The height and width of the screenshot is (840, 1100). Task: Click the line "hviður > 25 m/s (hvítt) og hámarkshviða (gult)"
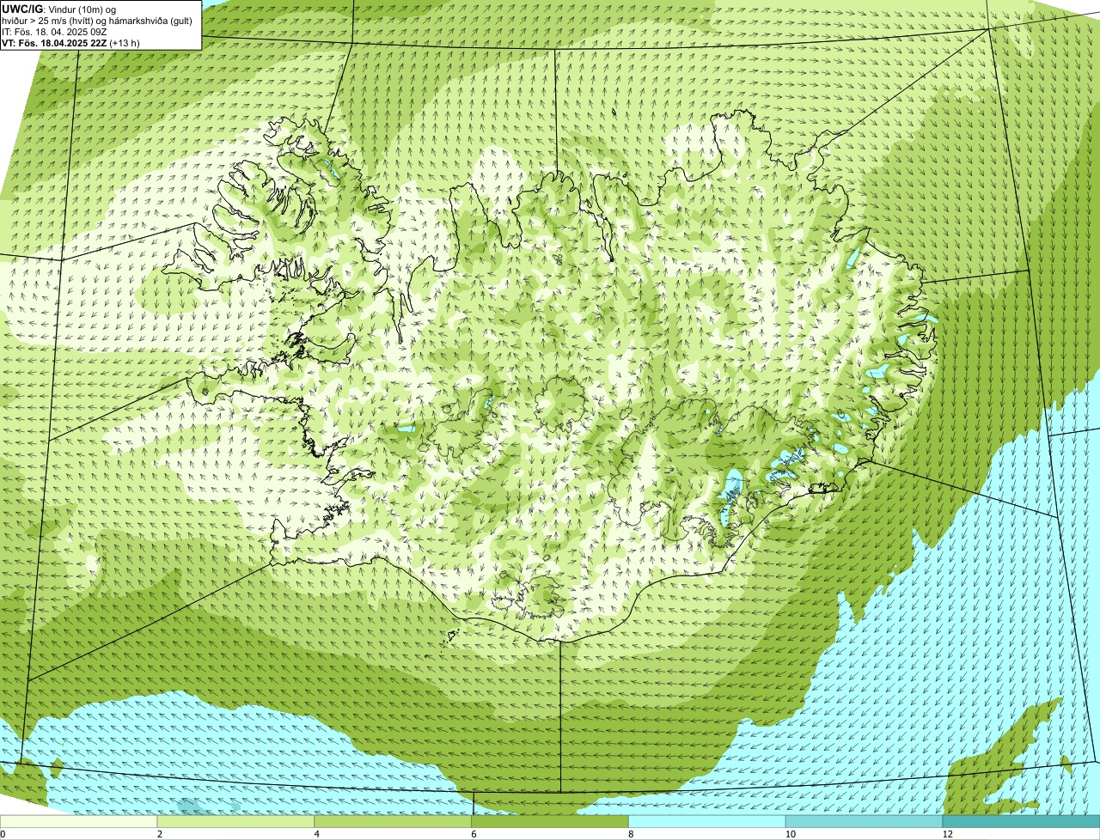coord(97,21)
